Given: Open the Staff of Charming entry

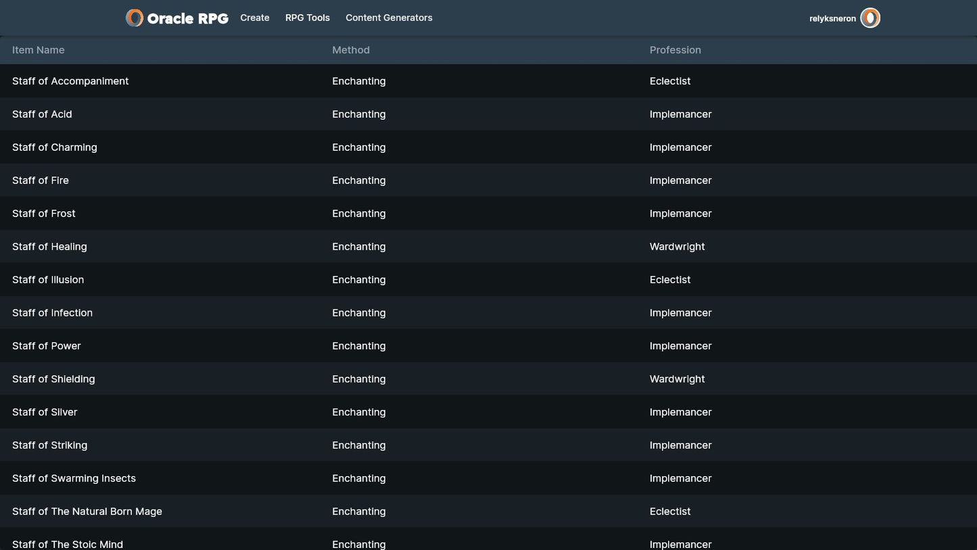Looking at the screenshot, I should (55, 147).
